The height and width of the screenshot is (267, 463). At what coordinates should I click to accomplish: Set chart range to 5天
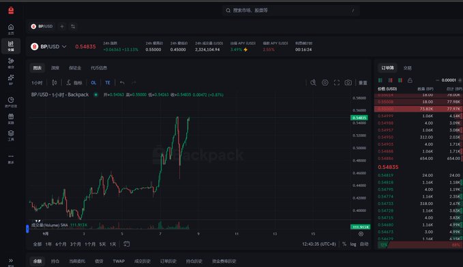point(102,245)
